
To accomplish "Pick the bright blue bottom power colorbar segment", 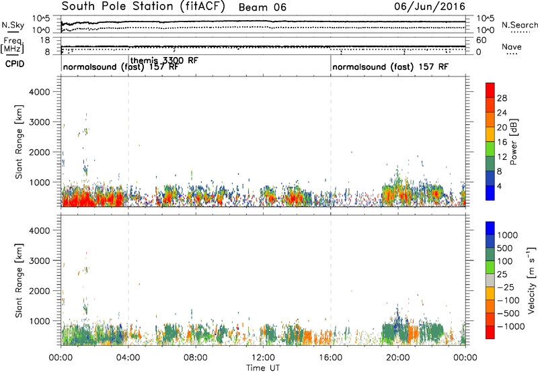I will (x=490, y=193).
